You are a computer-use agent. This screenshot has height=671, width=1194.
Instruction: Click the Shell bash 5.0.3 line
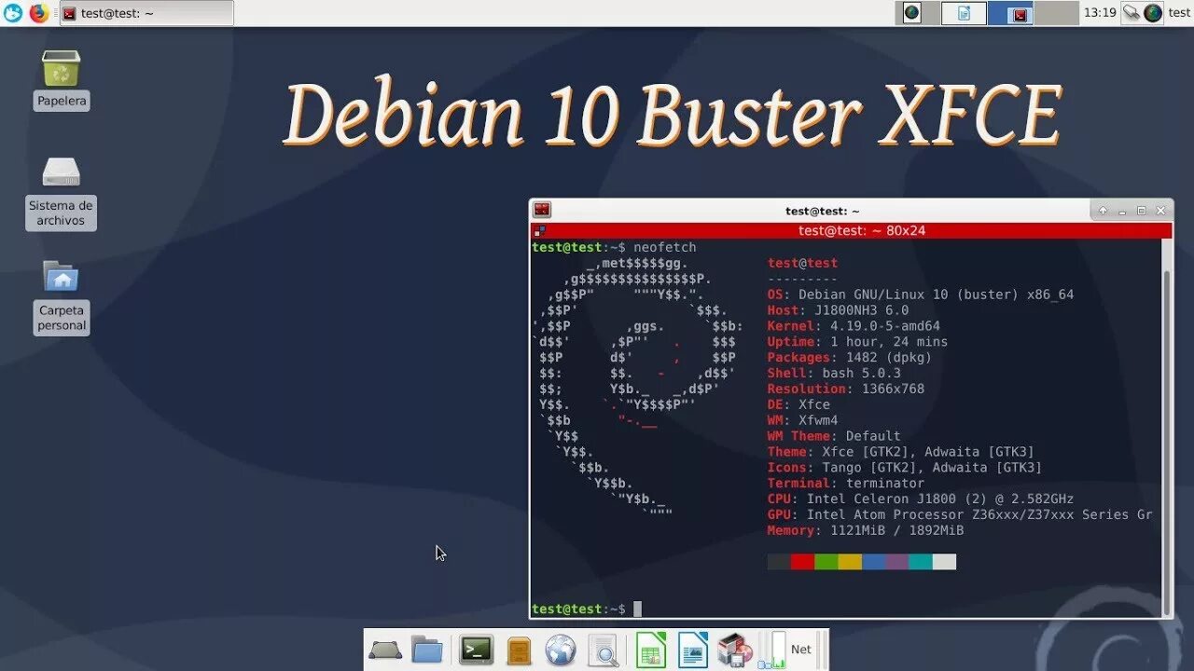(834, 373)
